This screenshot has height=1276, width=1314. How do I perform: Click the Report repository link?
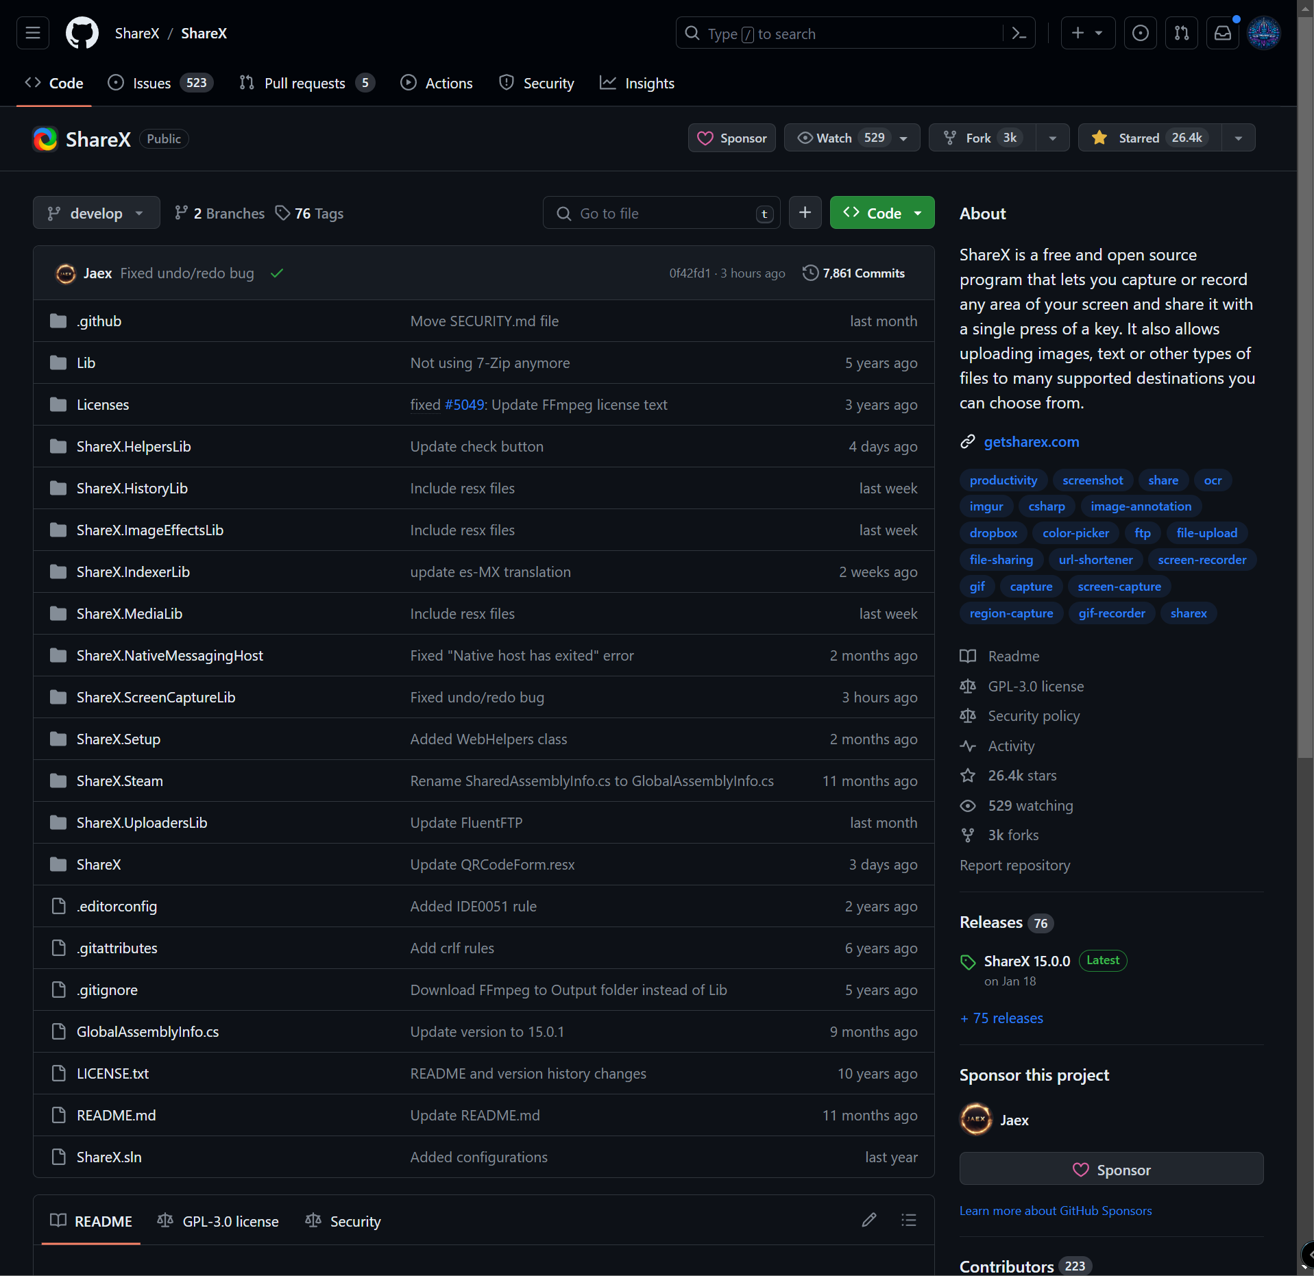pyautogui.click(x=1014, y=866)
